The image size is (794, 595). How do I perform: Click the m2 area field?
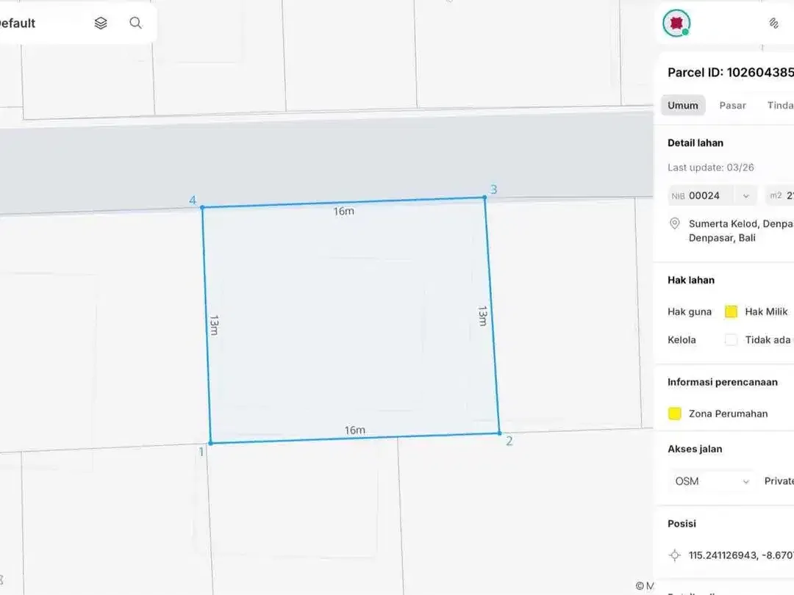(779, 196)
